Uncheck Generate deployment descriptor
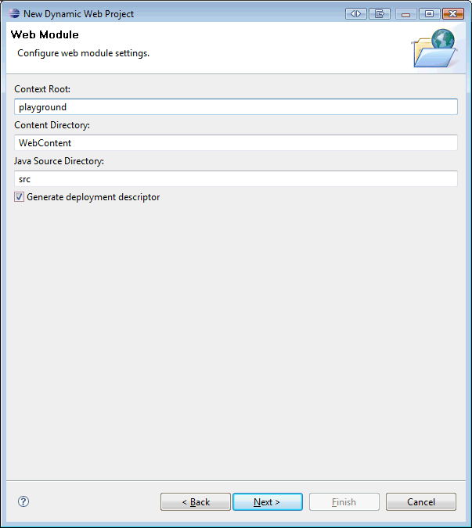Image resolution: width=472 pixels, height=528 pixels. click(x=19, y=197)
